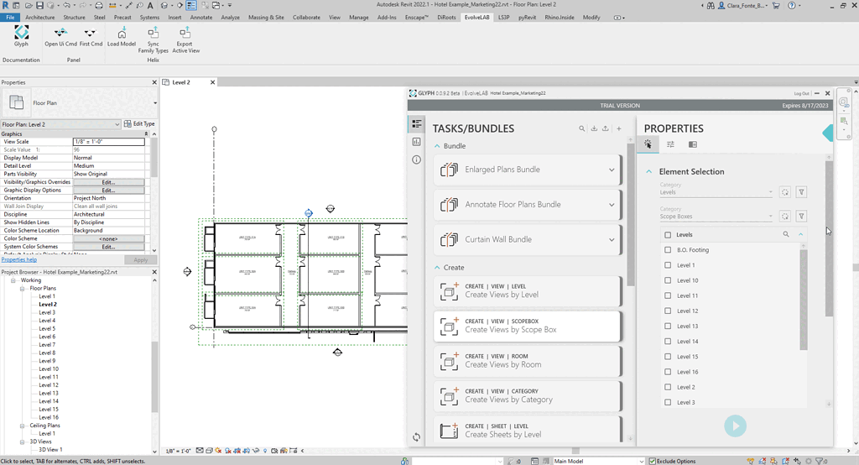Click the Levels list scrollbar

coord(803,299)
